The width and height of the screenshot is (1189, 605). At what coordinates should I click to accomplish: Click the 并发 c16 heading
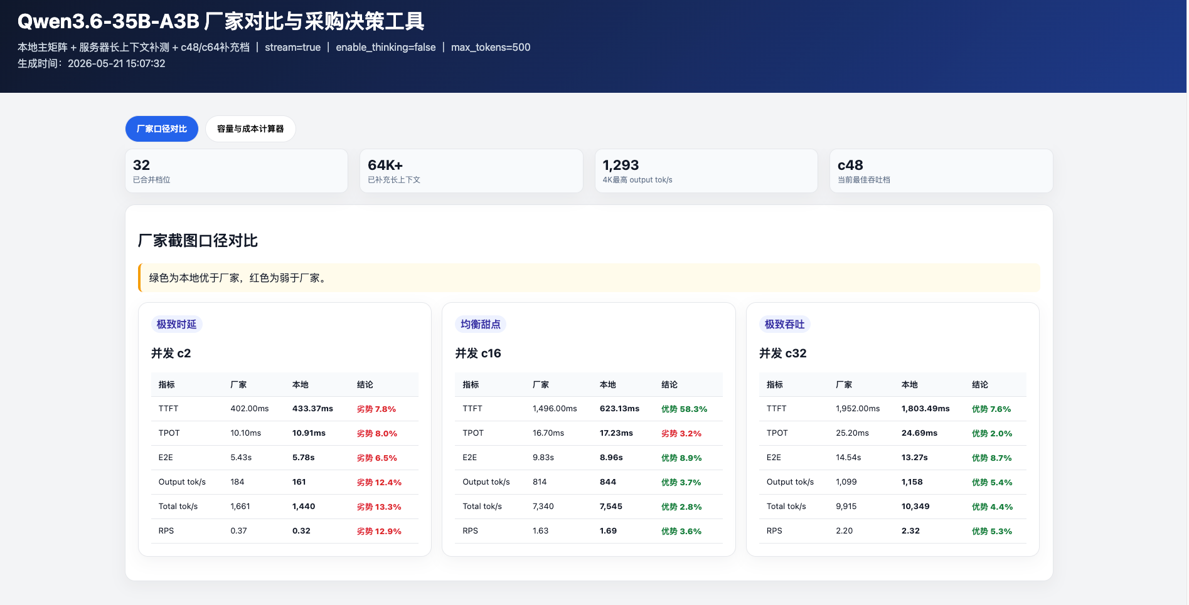click(478, 354)
